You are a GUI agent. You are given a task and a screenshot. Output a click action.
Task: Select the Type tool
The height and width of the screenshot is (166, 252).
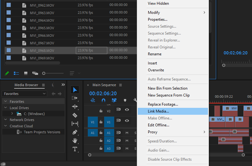pyautogui.click(x=75, y=149)
